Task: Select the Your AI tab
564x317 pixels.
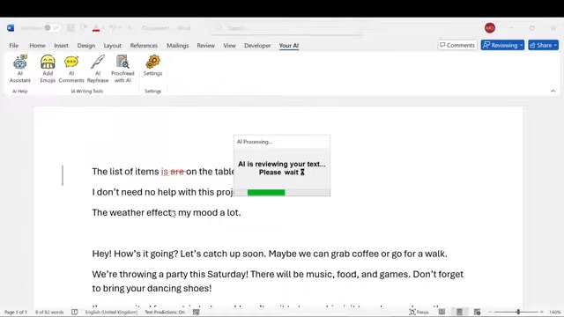Action: pos(289,45)
